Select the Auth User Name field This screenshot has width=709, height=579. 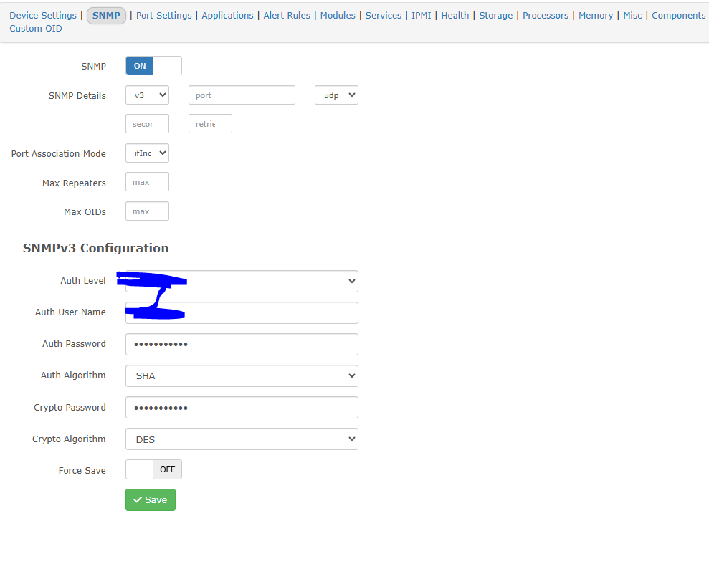click(242, 312)
